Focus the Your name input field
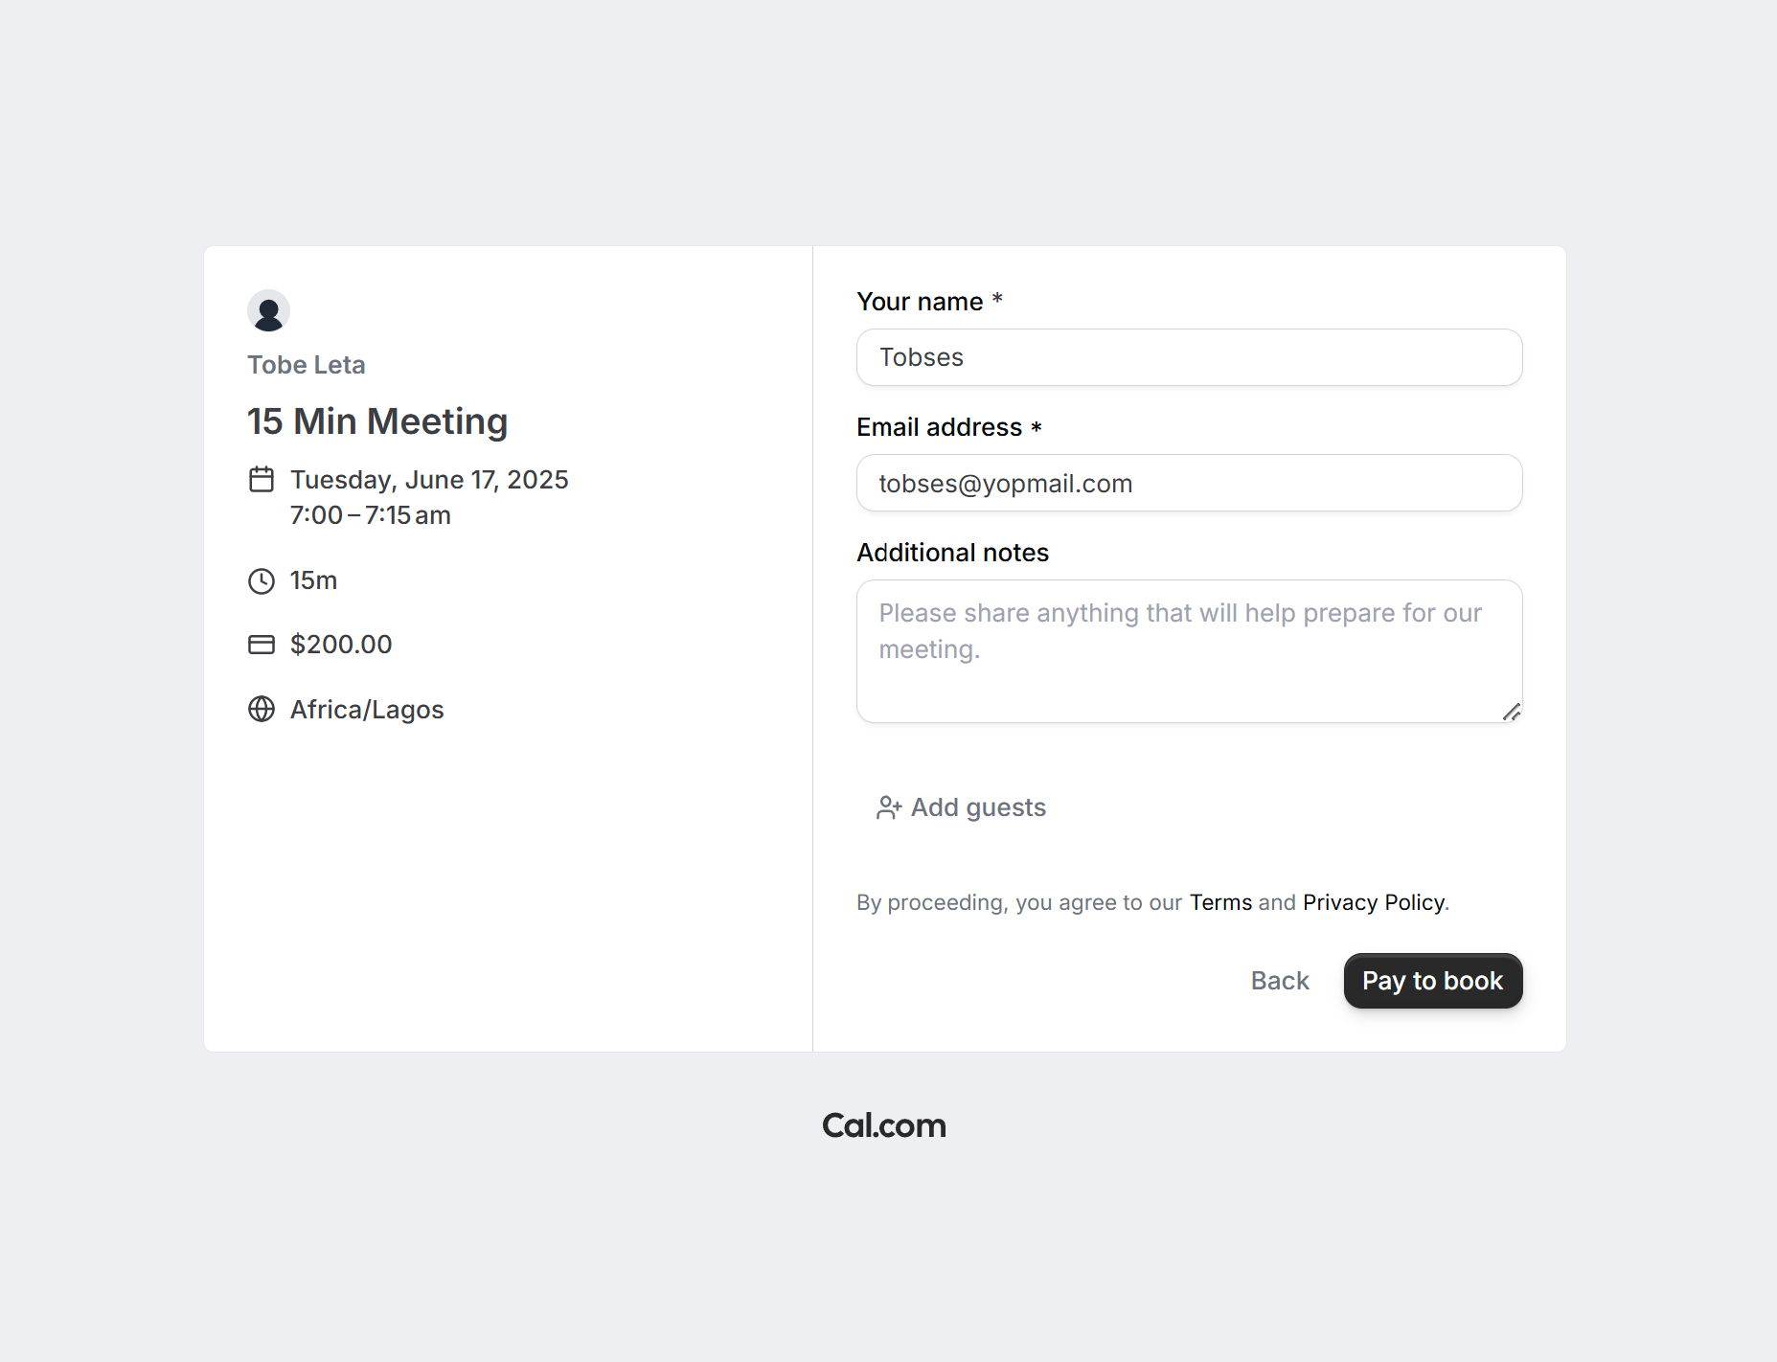Image resolution: width=1777 pixels, height=1362 pixels. (x=1189, y=357)
